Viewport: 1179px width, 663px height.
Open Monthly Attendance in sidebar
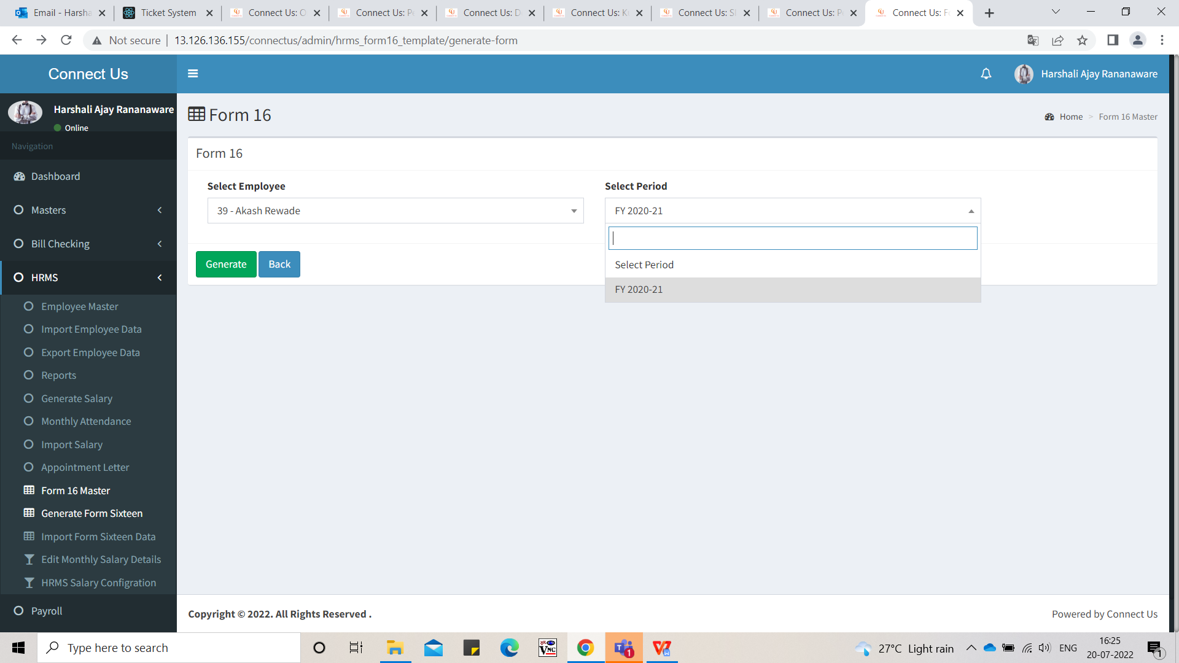pos(86,421)
